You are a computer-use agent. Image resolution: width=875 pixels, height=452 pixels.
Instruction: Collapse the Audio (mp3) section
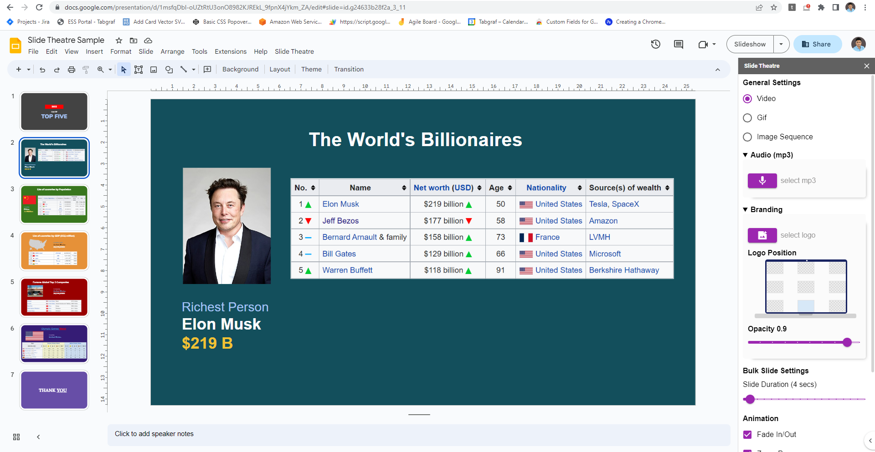click(746, 155)
